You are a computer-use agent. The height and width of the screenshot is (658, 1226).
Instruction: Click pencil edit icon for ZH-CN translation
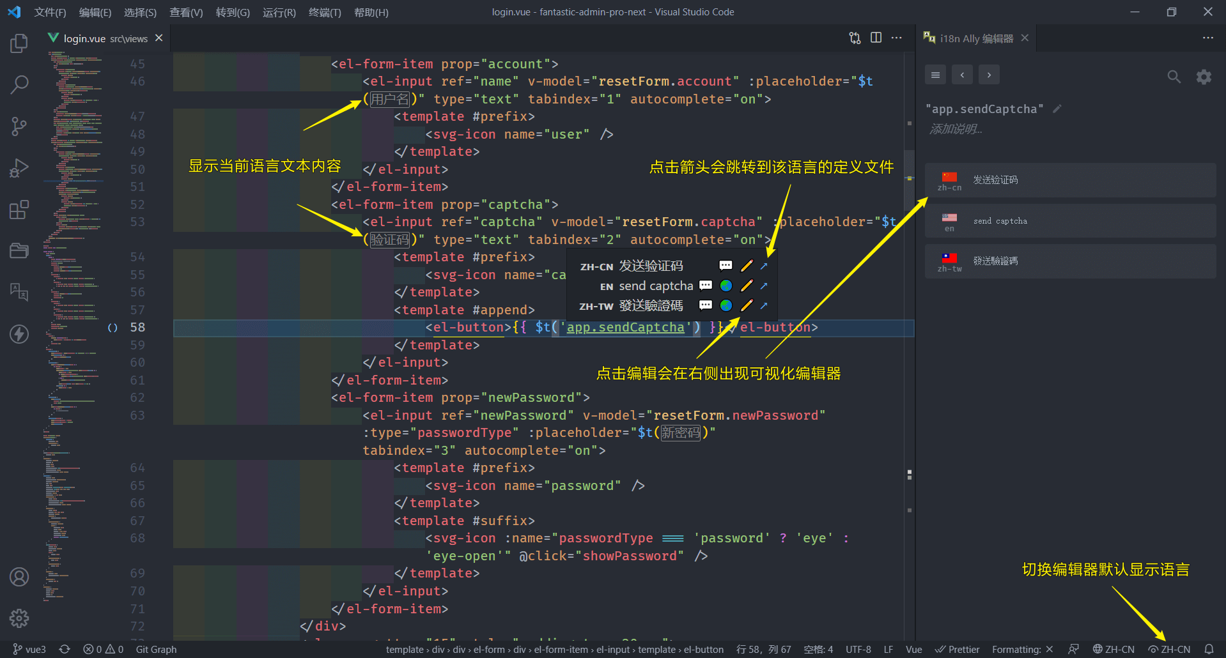746,266
